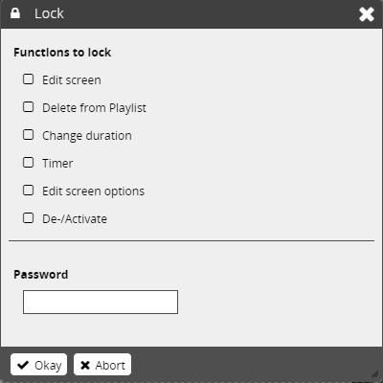Click the "Delete from Playlist" label text
The image size is (383, 383).
pyautogui.click(x=94, y=108)
